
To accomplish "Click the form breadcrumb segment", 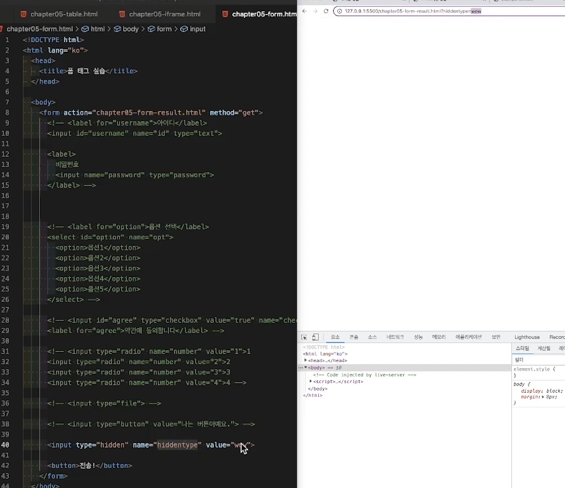I will coord(164,29).
